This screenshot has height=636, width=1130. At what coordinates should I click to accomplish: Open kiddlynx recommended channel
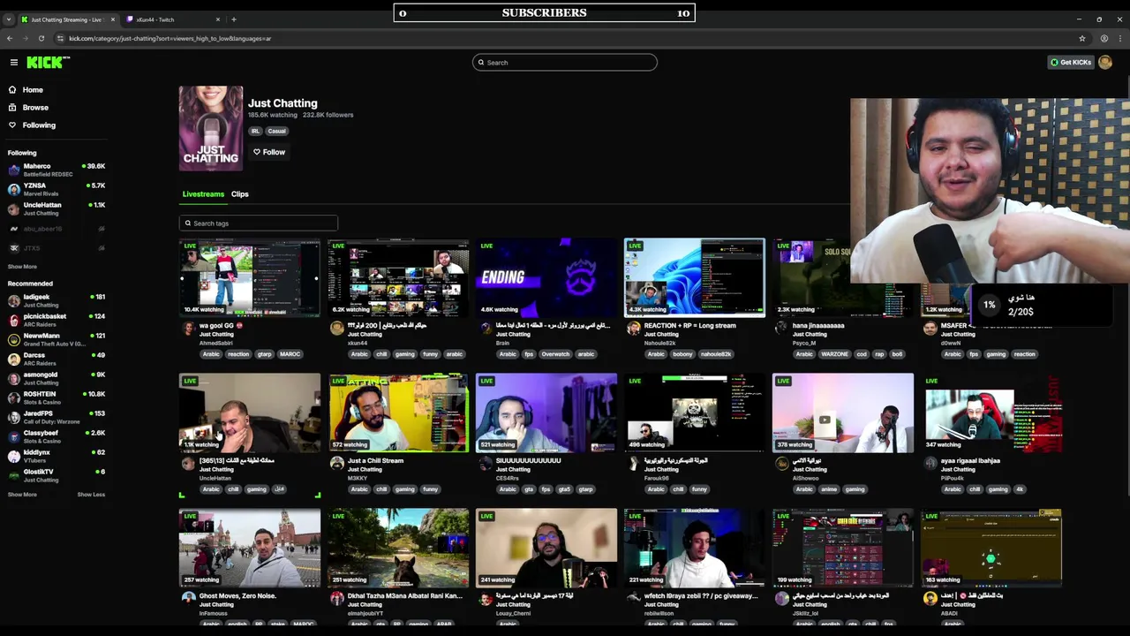56,456
